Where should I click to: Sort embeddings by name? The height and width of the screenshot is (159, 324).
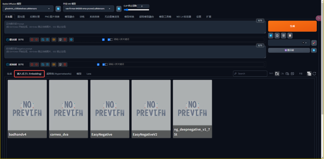[282, 74]
